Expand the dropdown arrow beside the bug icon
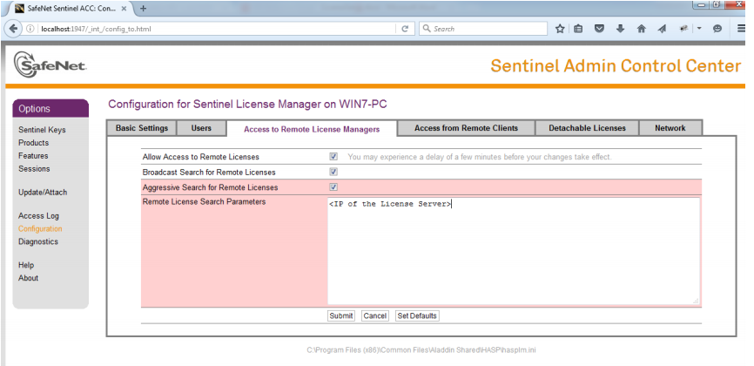The height and width of the screenshot is (366, 754). pos(698,29)
